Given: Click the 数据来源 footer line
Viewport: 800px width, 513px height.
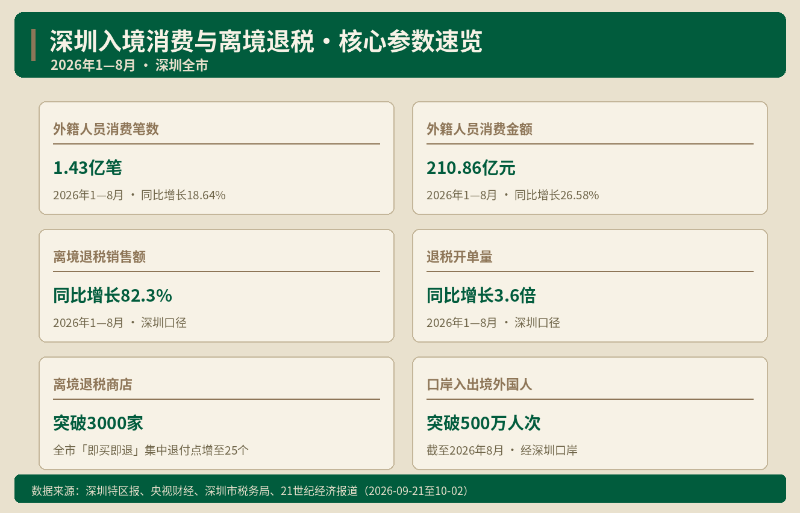Looking at the screenshot, I should click(250, 491).
